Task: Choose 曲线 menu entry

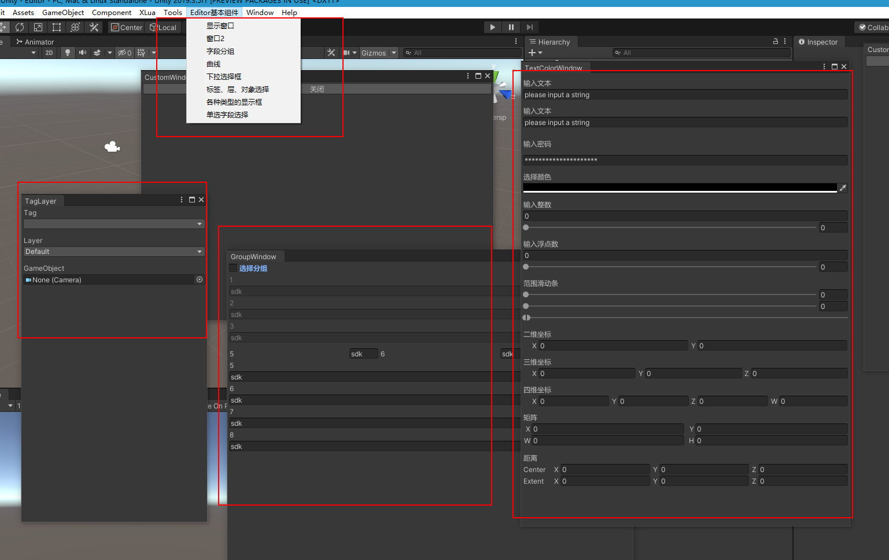Action: pyautogui.click(x=244, y=64)
